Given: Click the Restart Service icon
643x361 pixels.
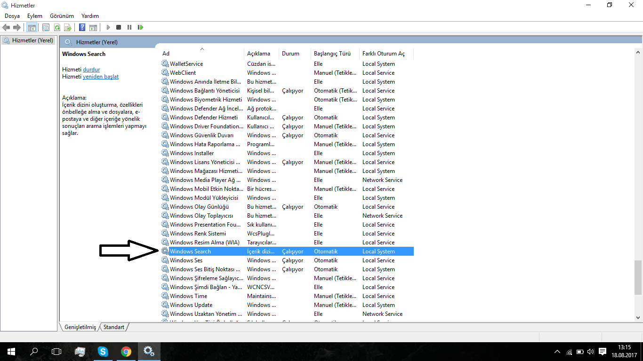Looking at the screenshot, I should pyautogui.click(x=140, y=27).
